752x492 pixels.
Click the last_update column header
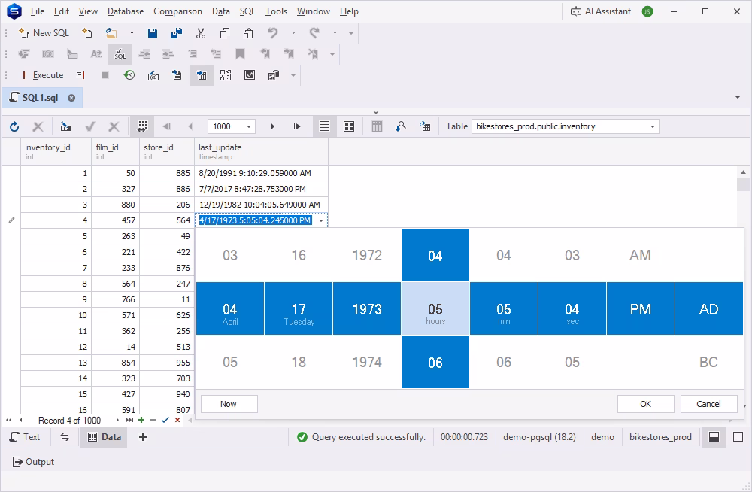[x=262, y=152]
